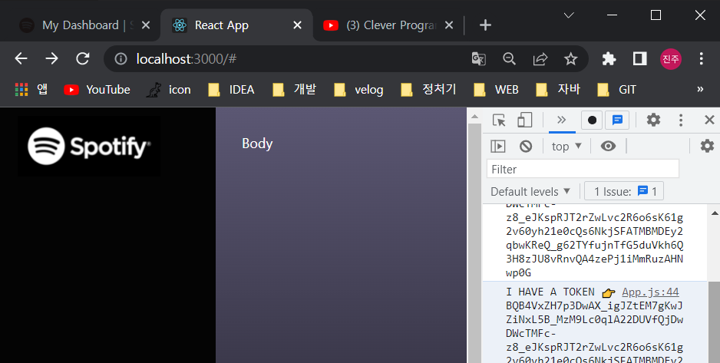Screen dimensions: 720x363
Task: Minimize the Chrome window
Action: (612, 15)
